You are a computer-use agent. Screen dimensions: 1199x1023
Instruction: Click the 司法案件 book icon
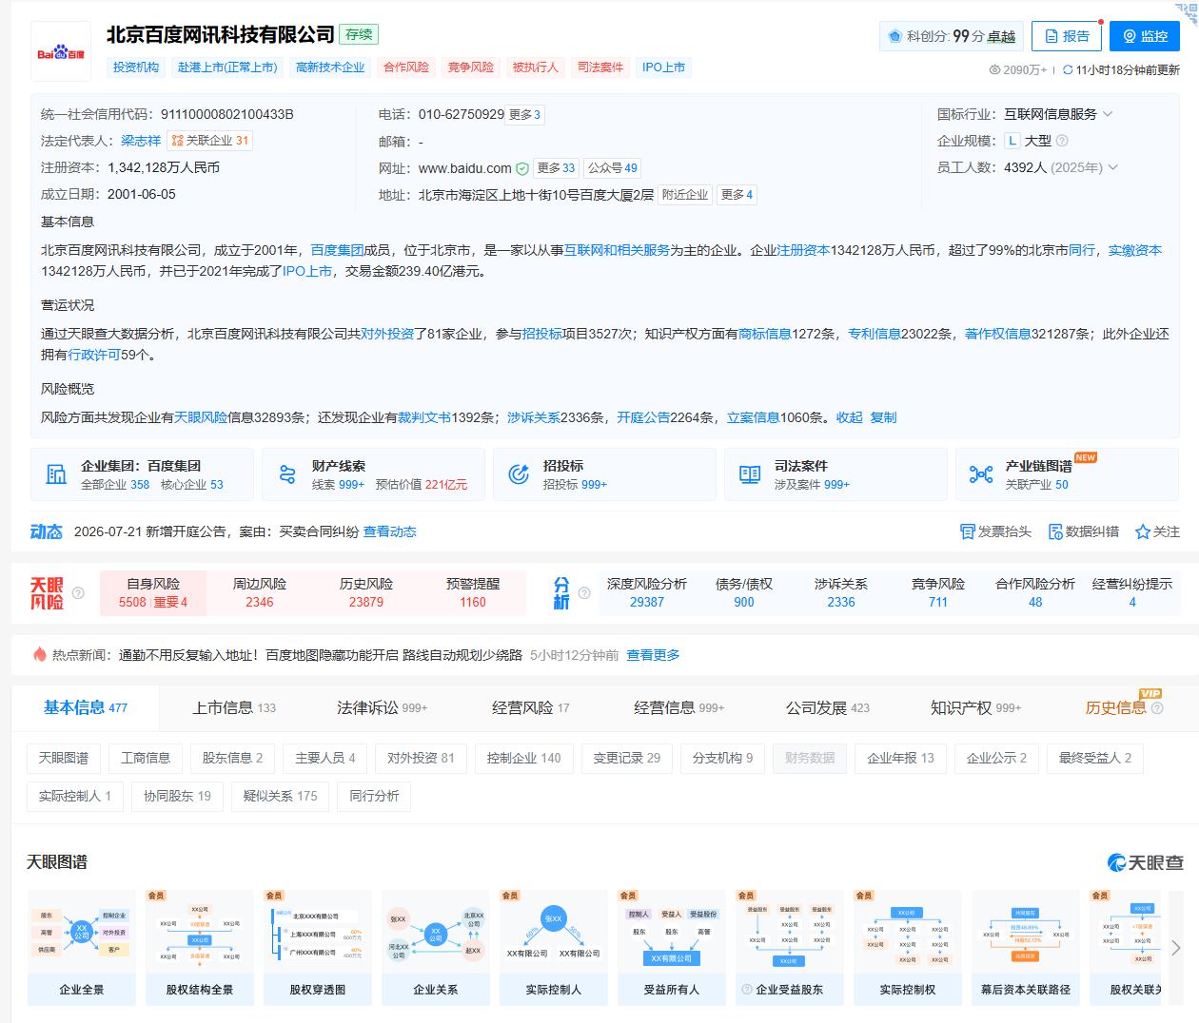tap(750, 474)
